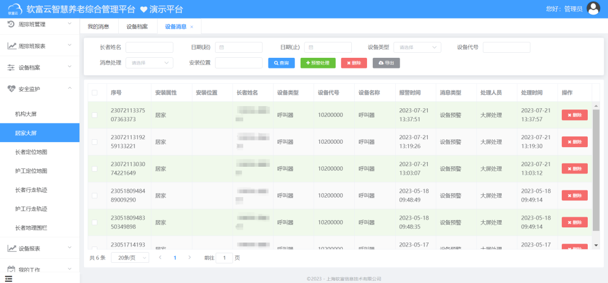Image resolution: width=608 pixels, height=283 pixels.
Task: Delete the row alarmed at 13:37:51
Action: point(575,115)
